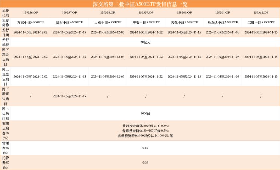Click the 发行日期 row header
The width and height of the screenshot is (280, 170).
pos(5,32)
